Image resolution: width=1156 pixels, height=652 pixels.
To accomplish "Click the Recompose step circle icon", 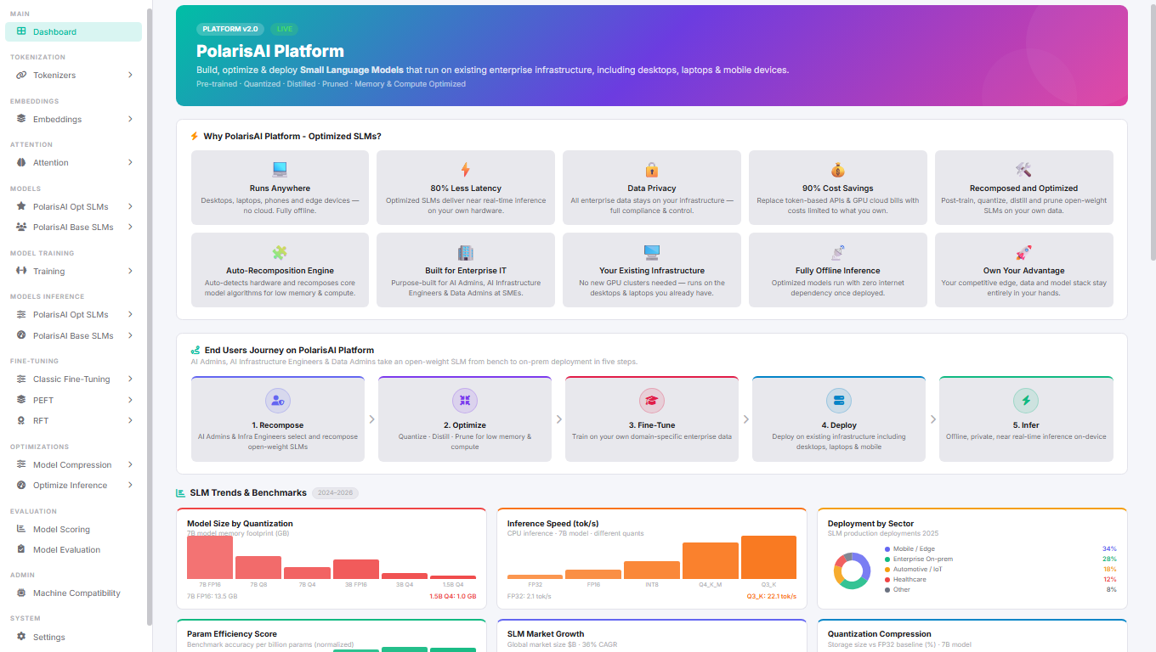I will pos(278,401).
